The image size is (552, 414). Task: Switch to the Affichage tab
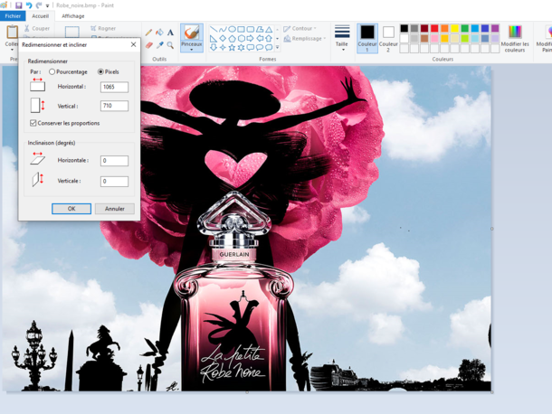click(x=73, y=16)
